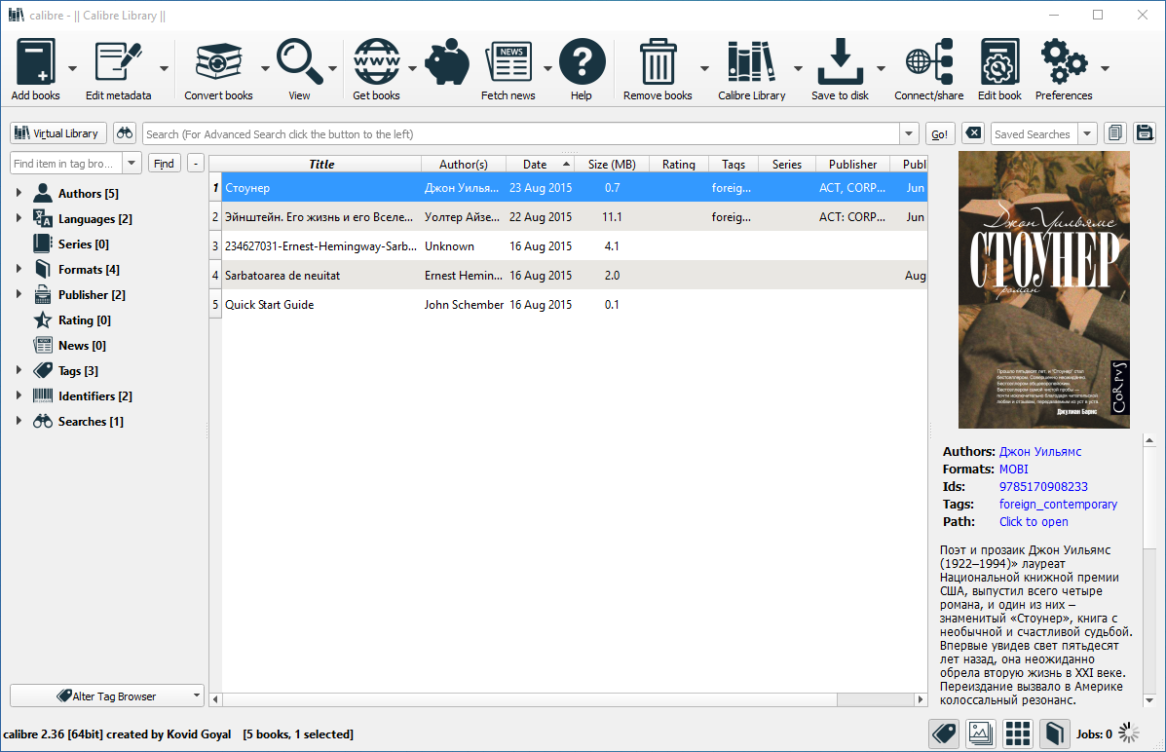Open Fetch news icon
Viewport: 1166px width, 752px height.
[508, 62]
